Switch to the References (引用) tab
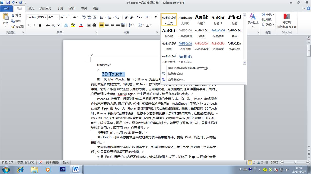Viewport: 311px width, 174px height. coord(60,8)
